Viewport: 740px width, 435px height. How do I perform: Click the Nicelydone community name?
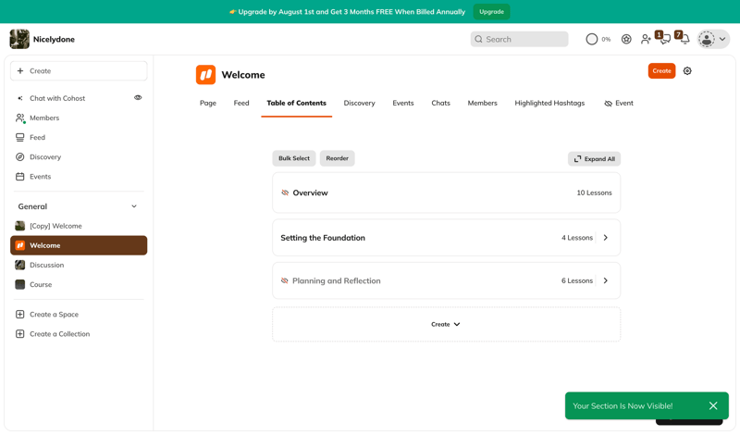click(x=54, y=39)
